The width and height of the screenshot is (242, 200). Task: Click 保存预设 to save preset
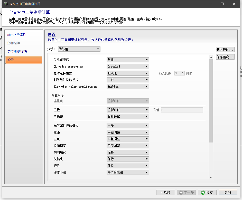pos(225,57)
